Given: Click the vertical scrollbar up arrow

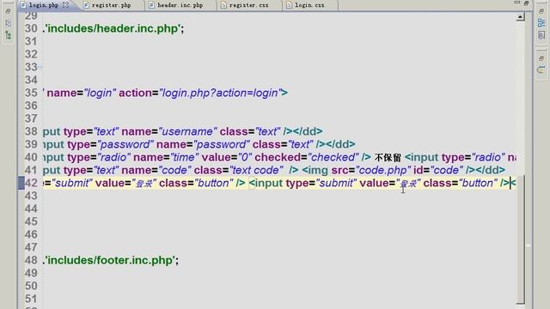Looking at the screenshot, I should tap(521, 16).
